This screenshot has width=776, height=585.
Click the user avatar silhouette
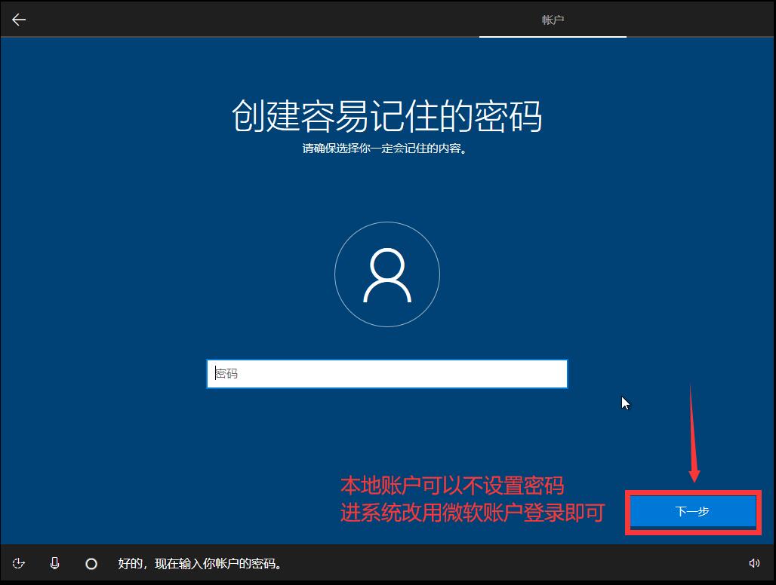click(387, 274)
